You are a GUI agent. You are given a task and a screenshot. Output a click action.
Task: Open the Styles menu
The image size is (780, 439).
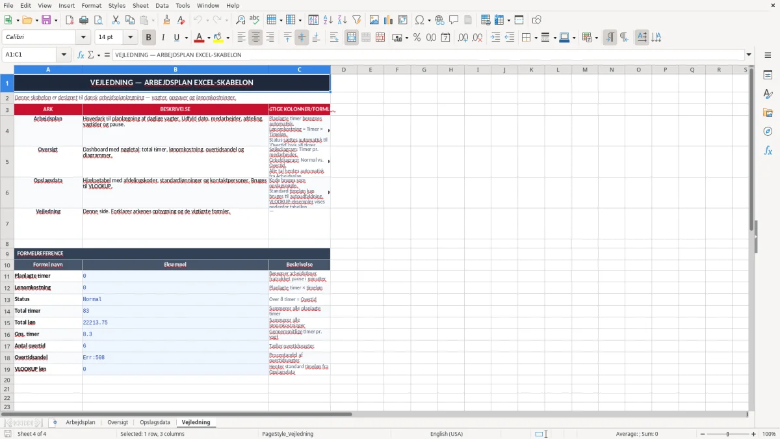117,5
